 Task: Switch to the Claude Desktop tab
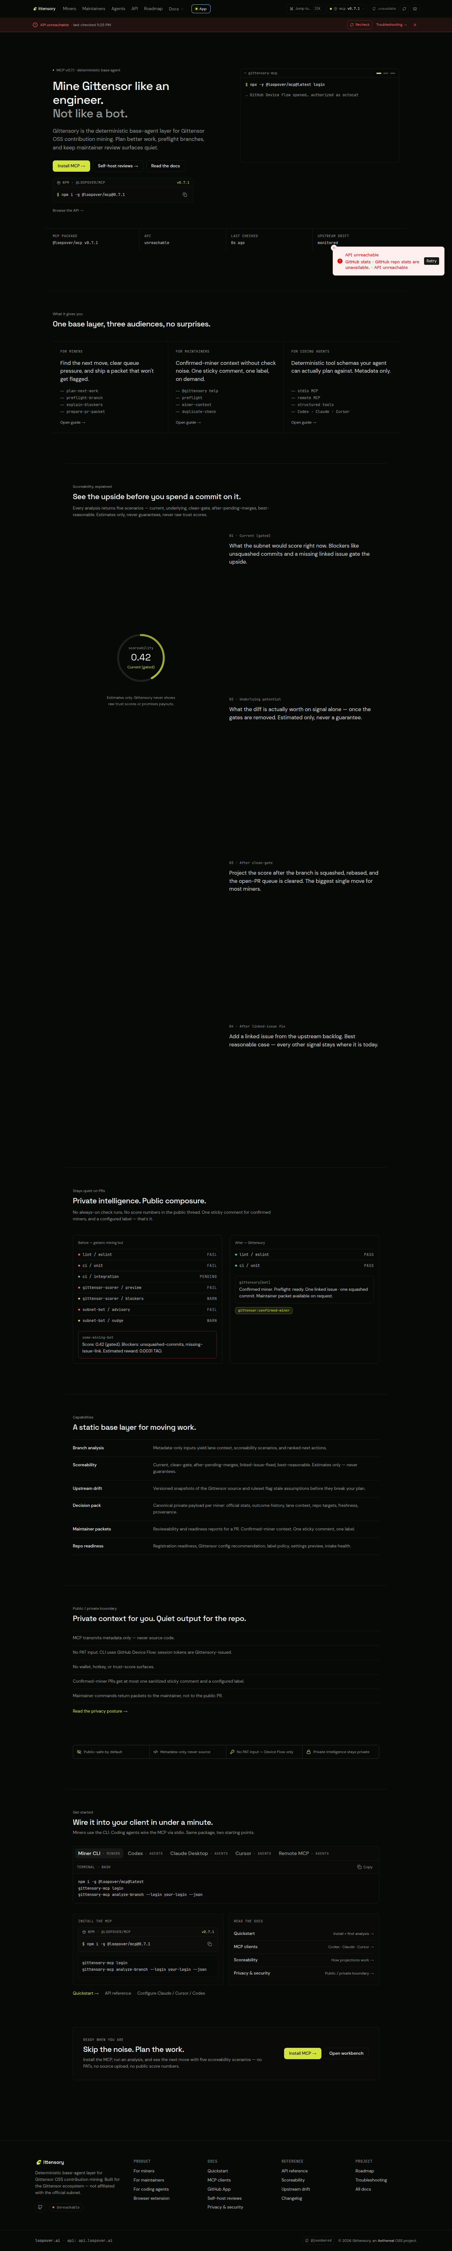click(x=198, y=1853)
